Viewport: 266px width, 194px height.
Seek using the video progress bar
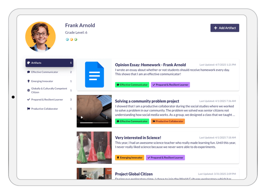pos(92,123)
